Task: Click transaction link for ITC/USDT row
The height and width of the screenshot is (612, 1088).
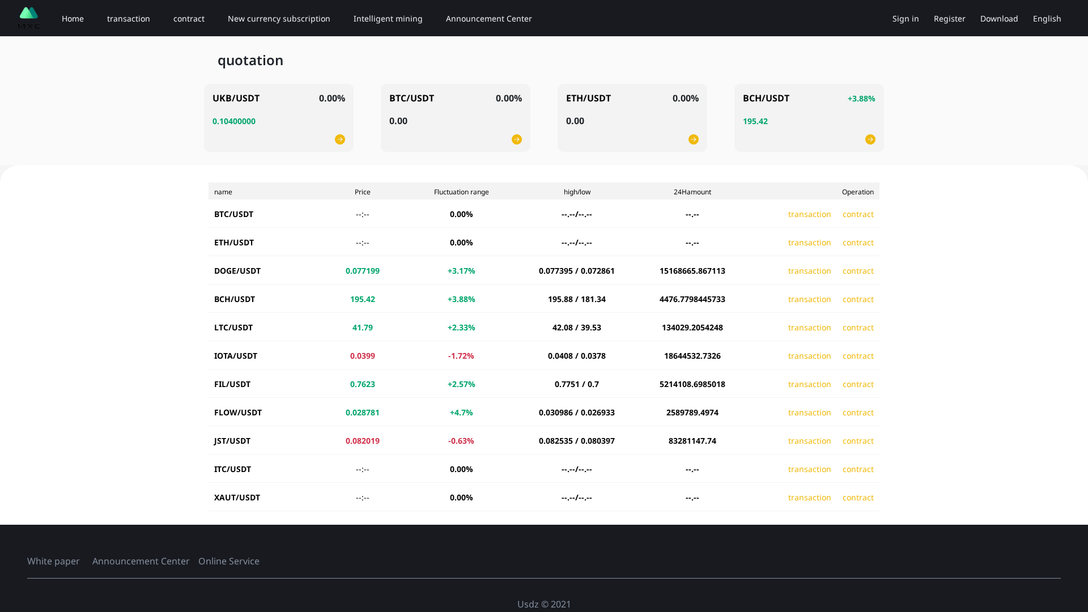Action: (809, 469)
